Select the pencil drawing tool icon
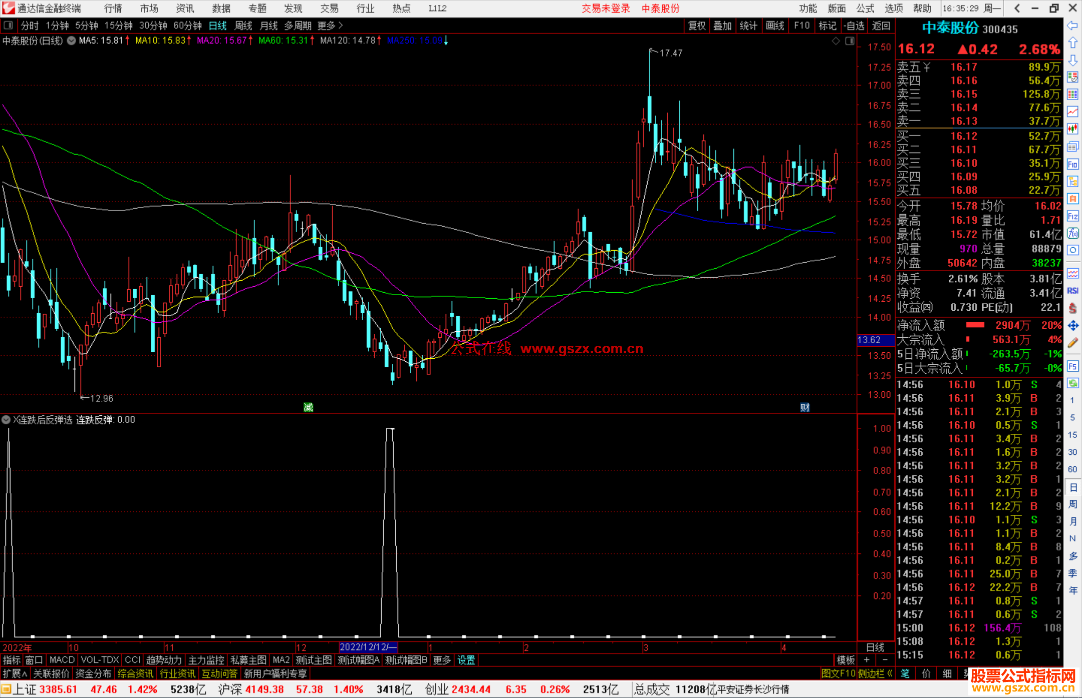The height and width of the screenshot is (698, 1082). coord(1072,343)
